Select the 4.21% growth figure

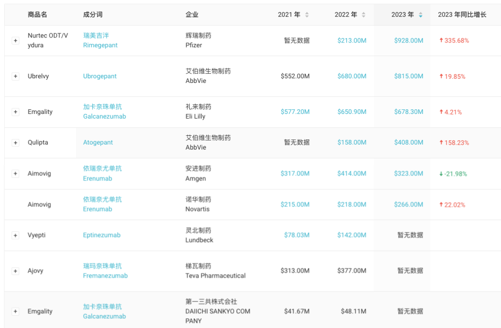pos(450,112)
